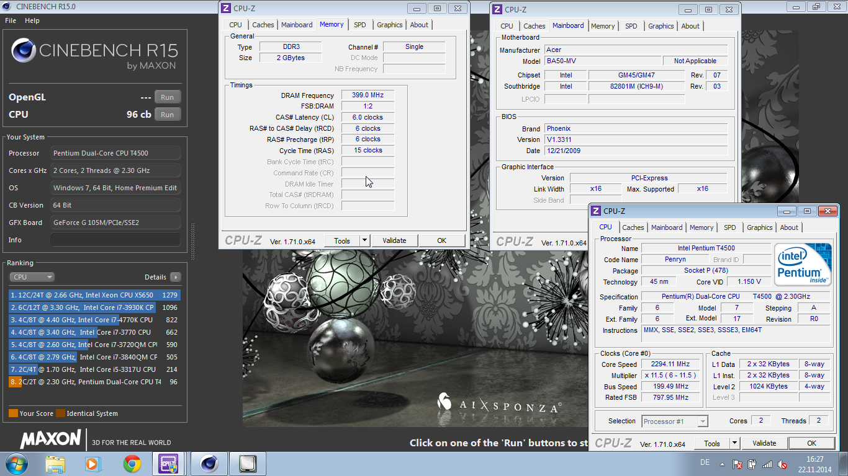The height and width of the screenshot is (476, 848).
Task: Open Windows Explorer from the taskbar
Action: click(x=55, y=464)
